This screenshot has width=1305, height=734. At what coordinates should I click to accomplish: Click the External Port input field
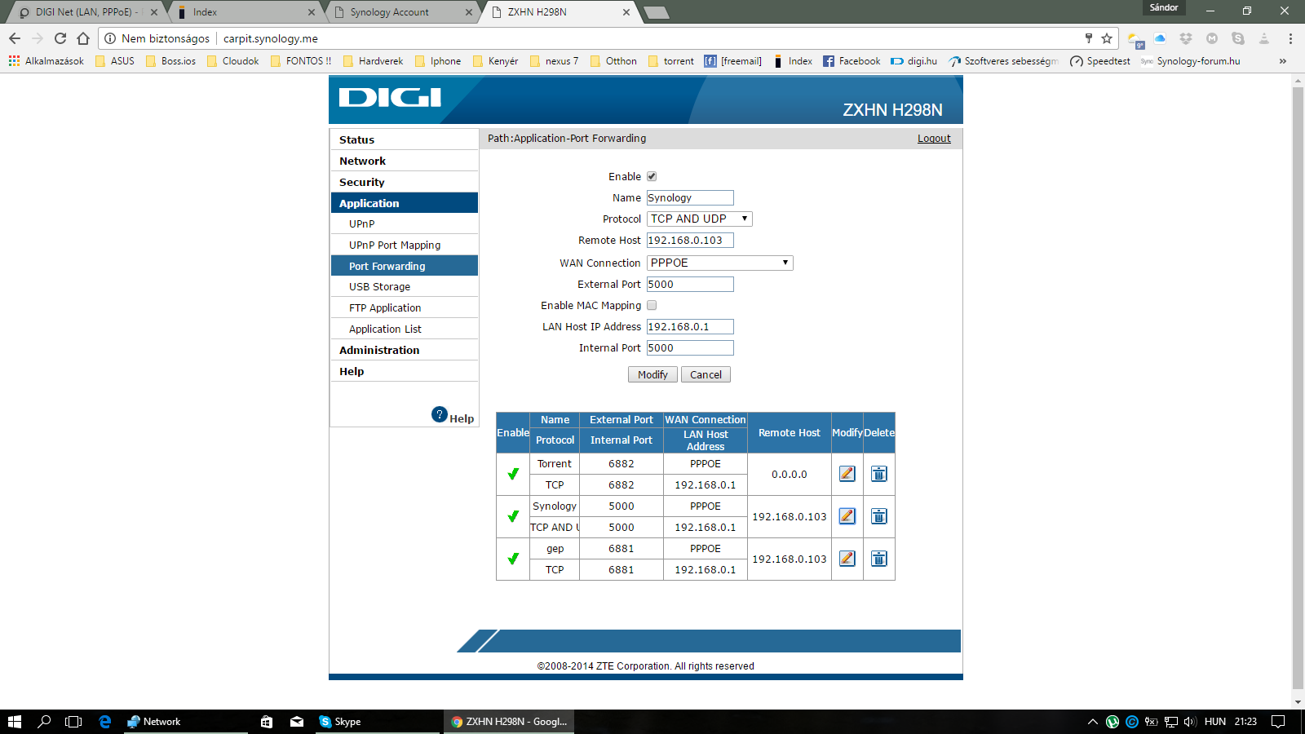click(690, 284)
